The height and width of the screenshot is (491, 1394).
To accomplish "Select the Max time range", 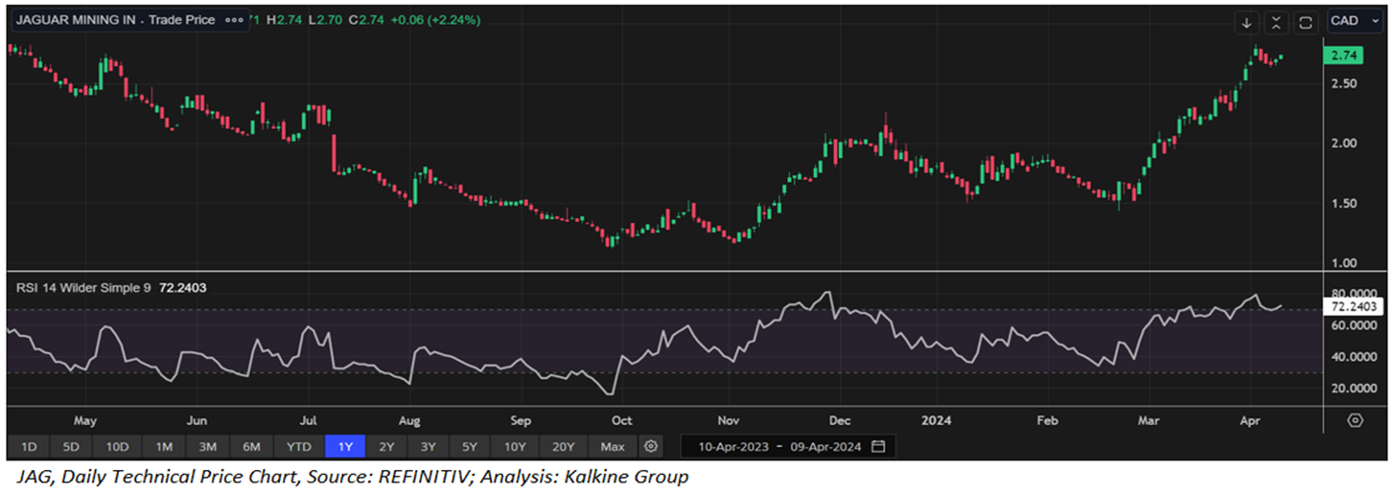I will coord(613,446).
